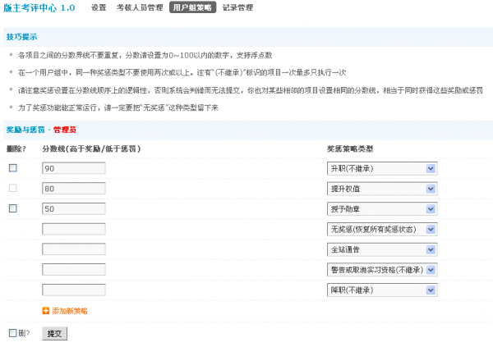Click the 奖惩策略类型 column header
Image resolution: width=493 pixels, height=347 pixels.
[350, 148]
